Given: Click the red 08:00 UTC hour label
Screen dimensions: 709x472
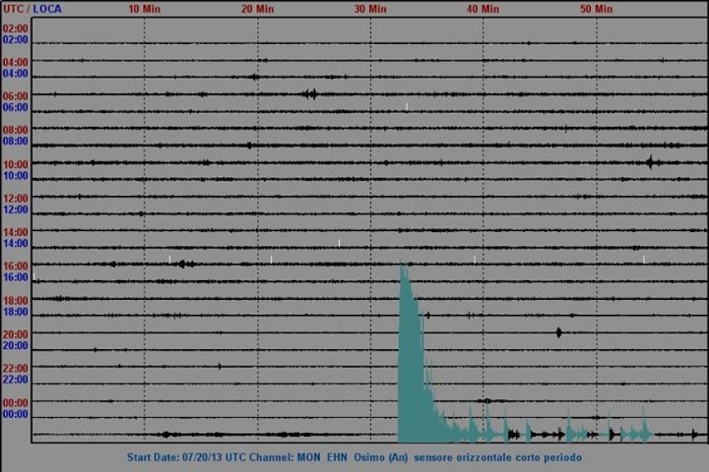Looking at the screenshot, I should (16, 130).
